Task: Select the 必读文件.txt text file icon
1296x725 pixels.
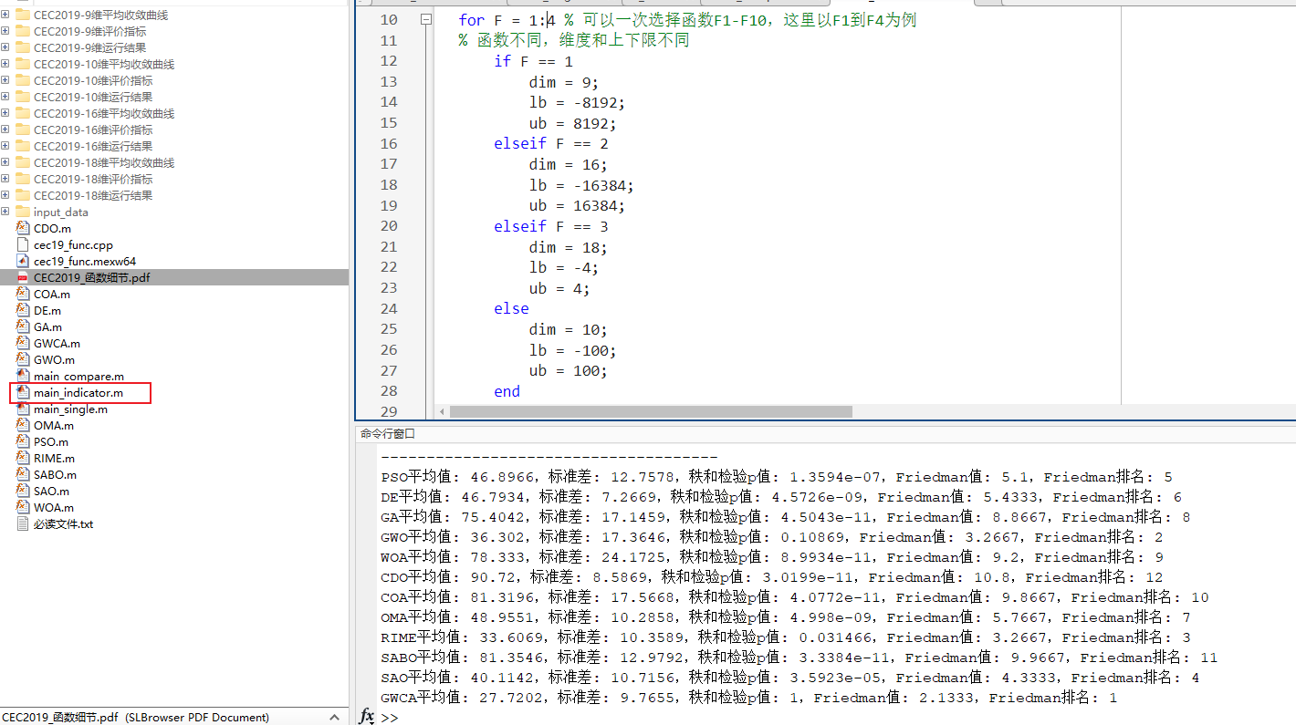Action: [x=23, y=523]
